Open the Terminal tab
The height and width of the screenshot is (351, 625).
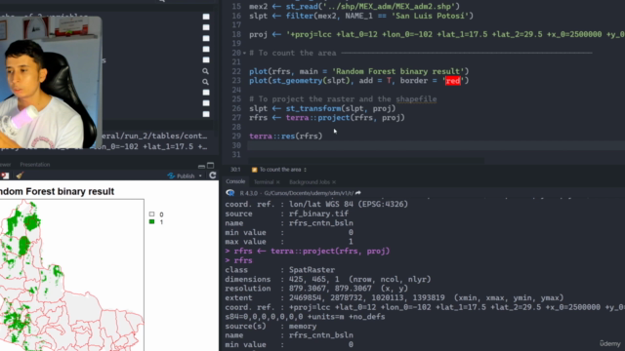pyautogui.click(x=264, y=182)
